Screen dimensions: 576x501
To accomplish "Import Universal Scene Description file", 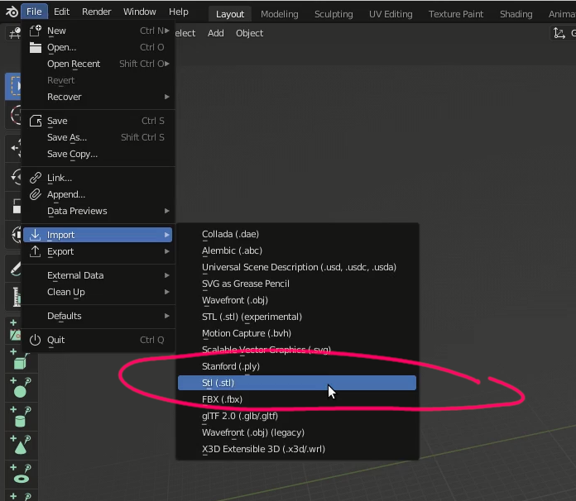I will pyautogui.click(x=297, y=267).
